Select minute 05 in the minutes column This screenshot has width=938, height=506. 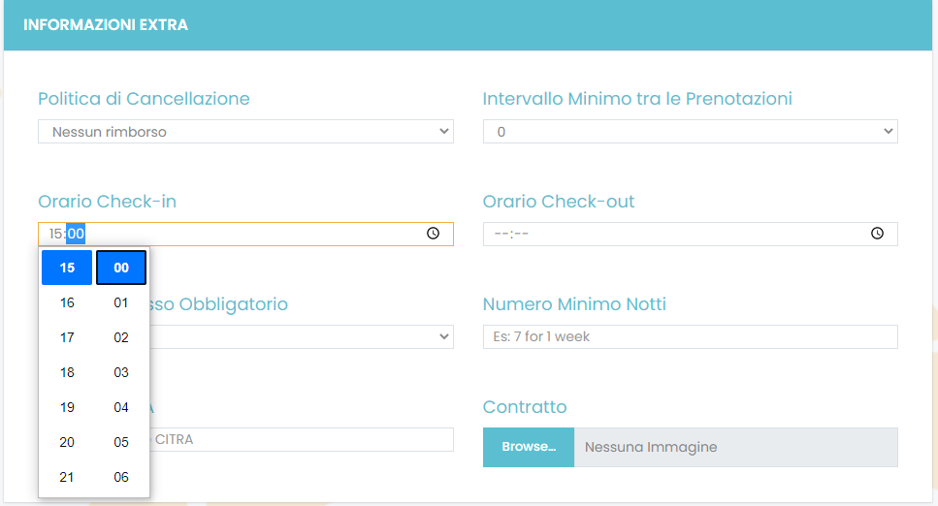click(121, 442)
